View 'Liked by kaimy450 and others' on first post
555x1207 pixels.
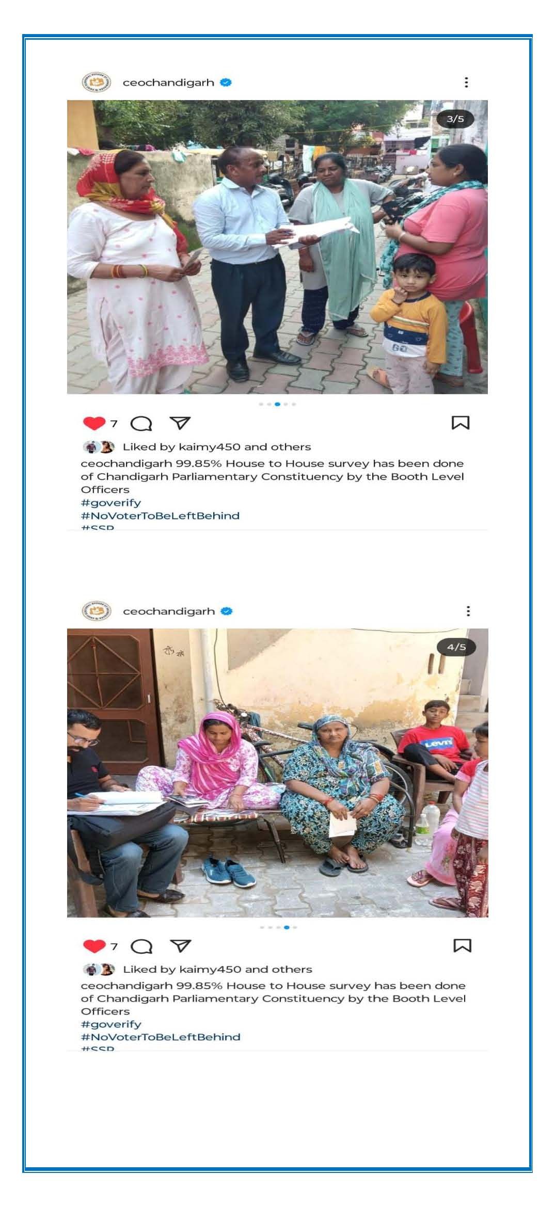click(x=217, y=447)
